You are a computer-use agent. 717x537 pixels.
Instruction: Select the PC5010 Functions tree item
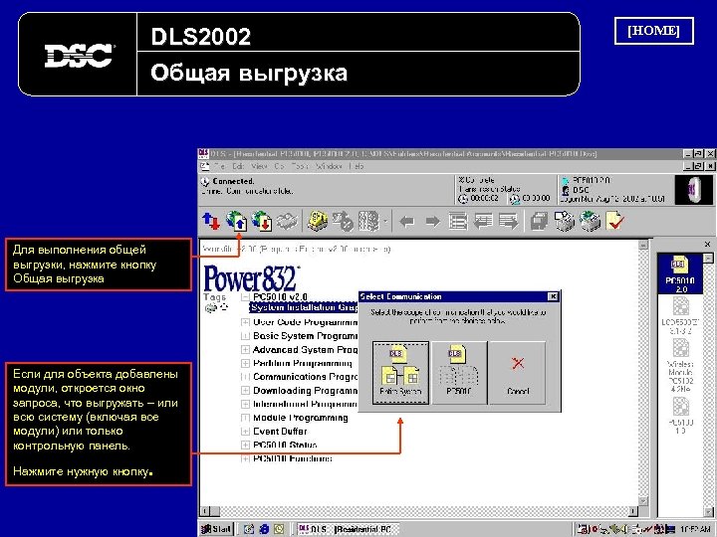[x=293, y=458]
